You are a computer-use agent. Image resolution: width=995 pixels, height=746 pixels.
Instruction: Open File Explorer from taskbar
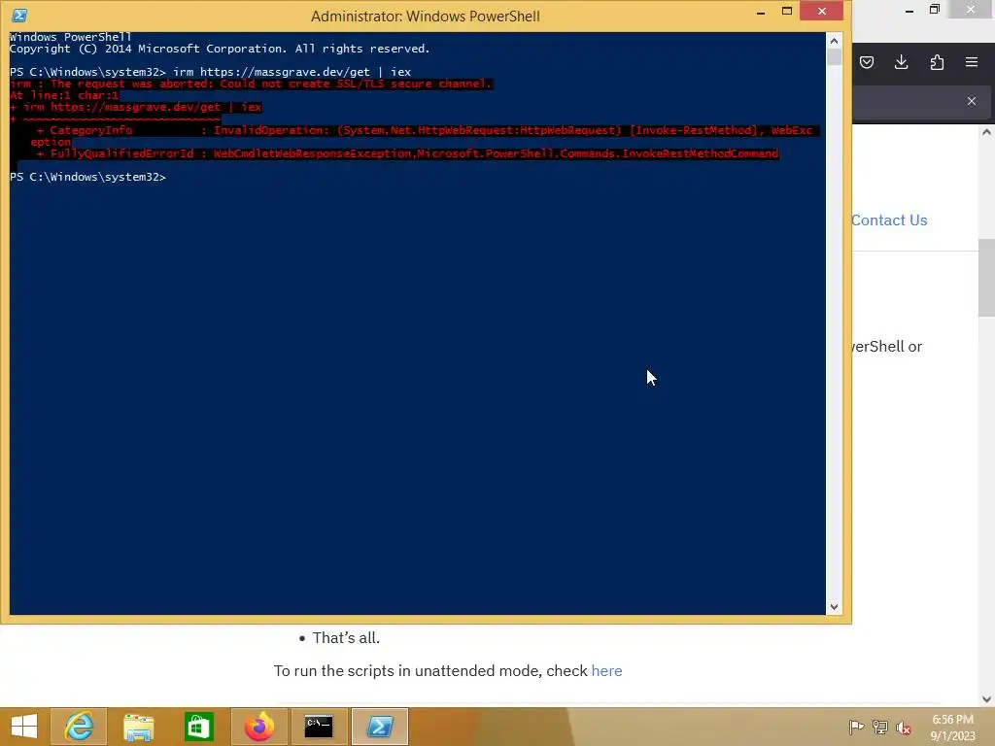(138, 727)
